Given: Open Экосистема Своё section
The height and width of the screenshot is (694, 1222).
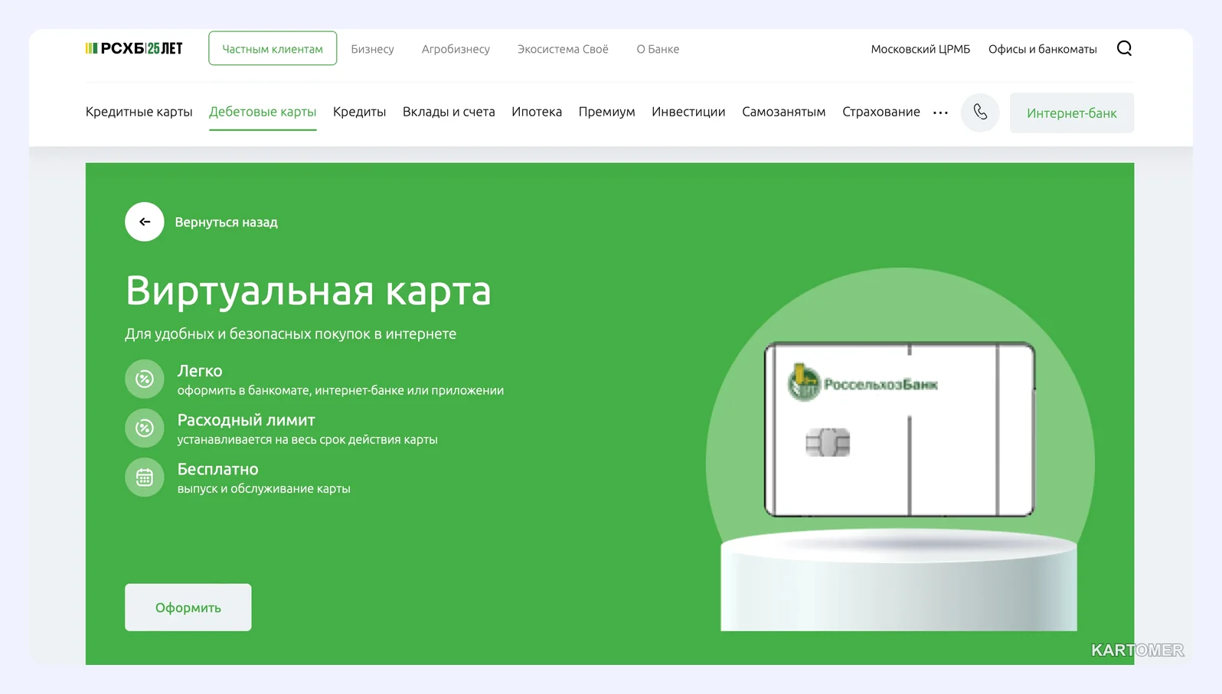Looking at the screenshot, I should coord(563,49).
